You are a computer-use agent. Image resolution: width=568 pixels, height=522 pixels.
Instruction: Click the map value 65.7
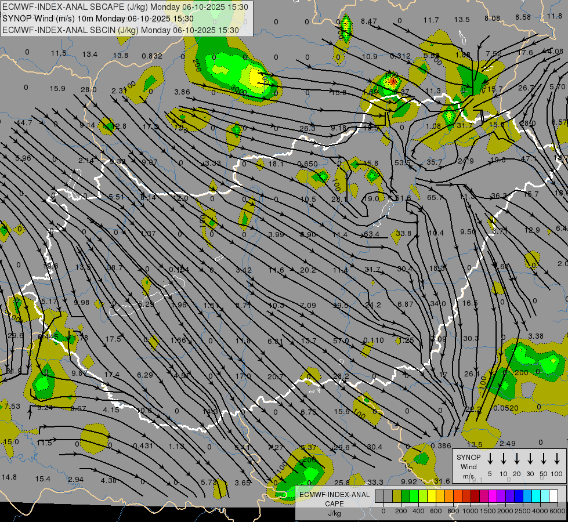point(435,197)
